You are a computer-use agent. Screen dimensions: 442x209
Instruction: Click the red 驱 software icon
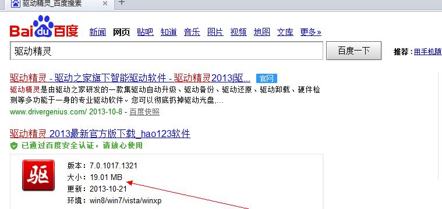tap(38, 175)
